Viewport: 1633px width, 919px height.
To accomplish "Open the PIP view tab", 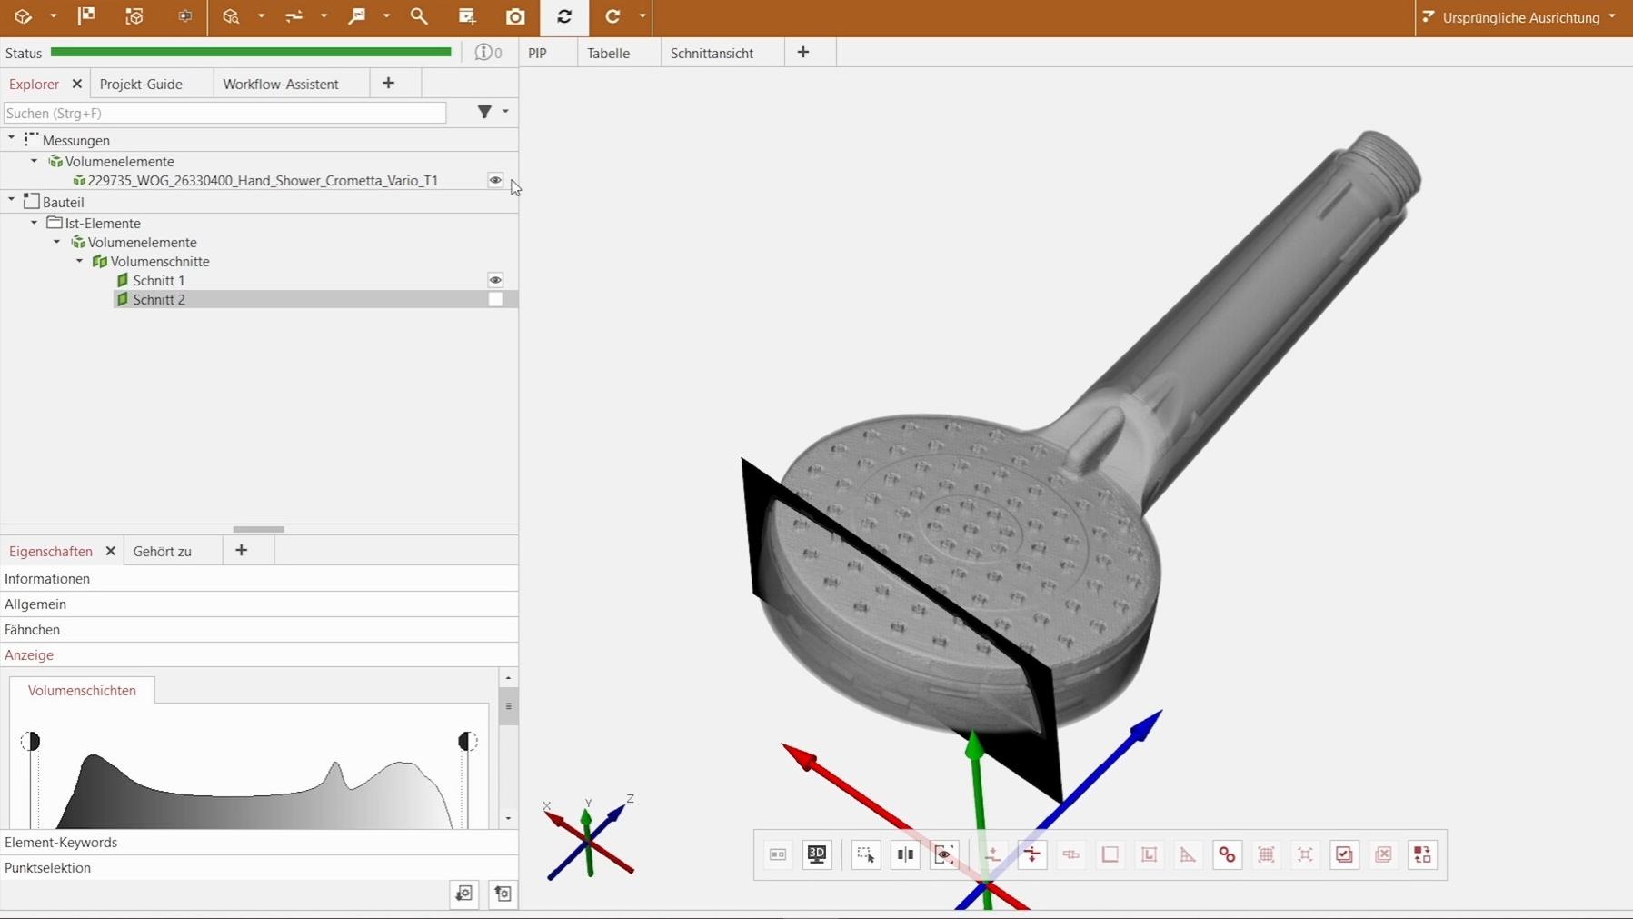I will click(538, 53).
